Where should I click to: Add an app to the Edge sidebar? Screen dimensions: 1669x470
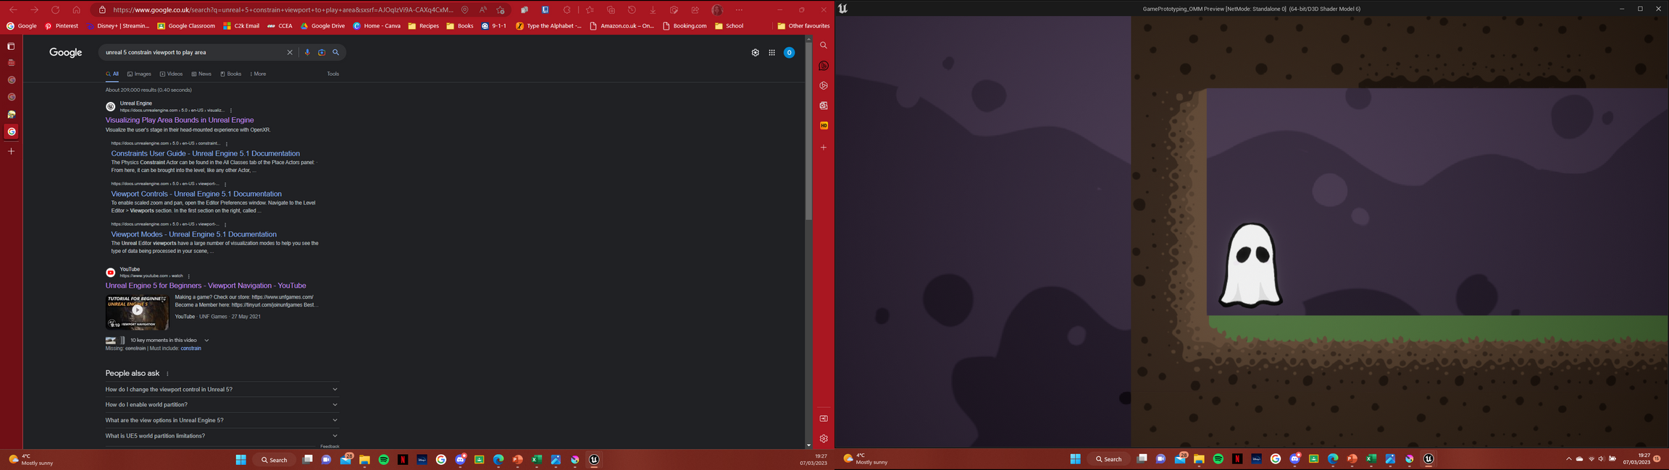pos(824,148)
